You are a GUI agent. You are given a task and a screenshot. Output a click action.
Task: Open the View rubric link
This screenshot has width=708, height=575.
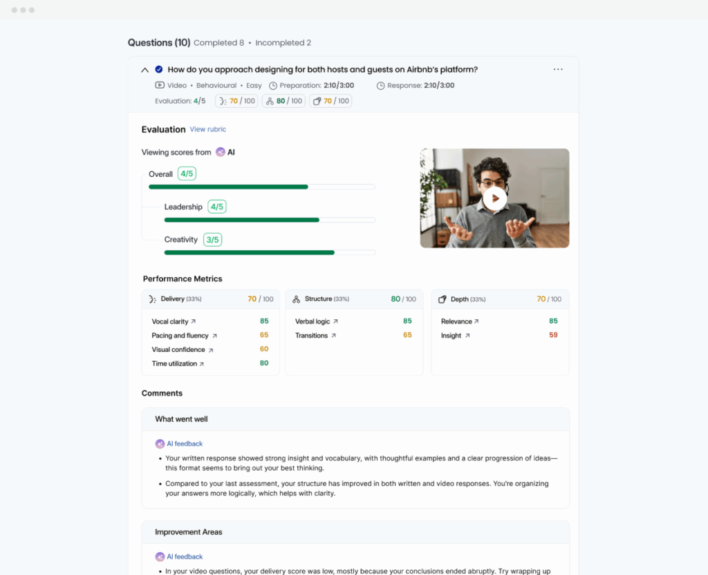coord(207,129)
